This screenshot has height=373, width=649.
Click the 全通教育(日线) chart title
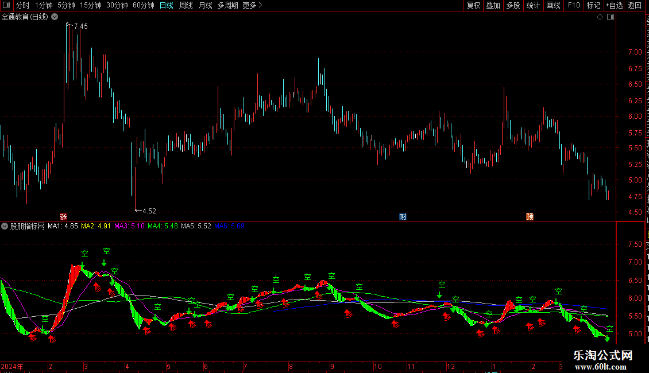pyautogui.click(x=25, y=17)
